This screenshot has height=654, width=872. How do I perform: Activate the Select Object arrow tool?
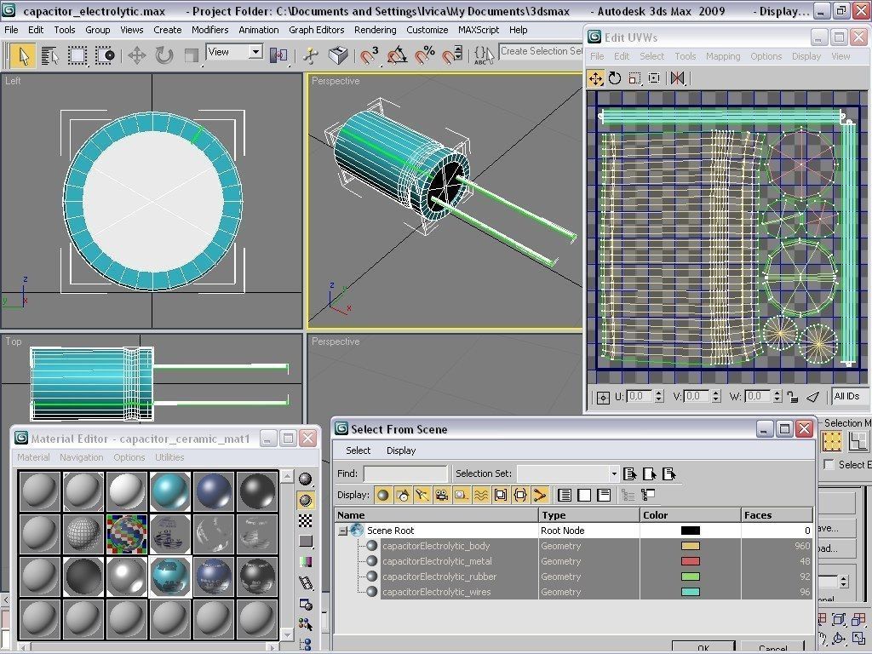(x=23, y=55)
